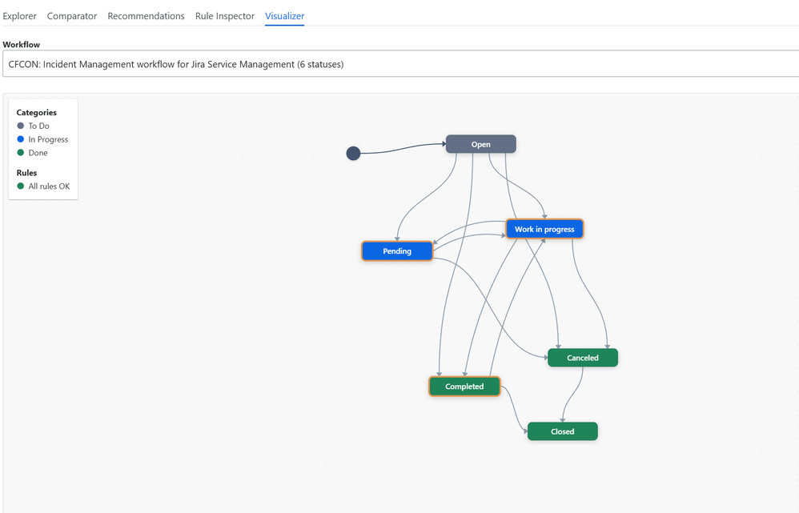Switch to the Explorer tab

pos(19,16)
